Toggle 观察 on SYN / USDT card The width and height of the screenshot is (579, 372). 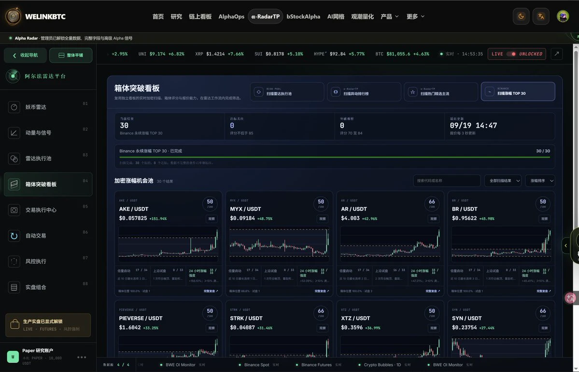click(x=544, y=328)
